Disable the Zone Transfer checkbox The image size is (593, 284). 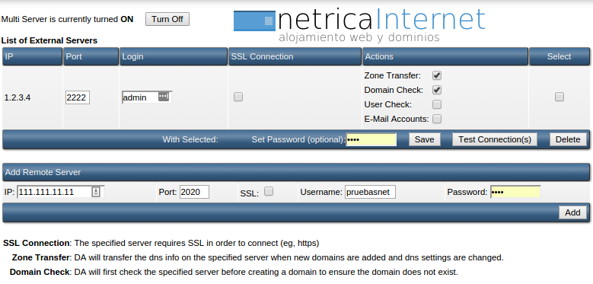click(x=437, y=75)
